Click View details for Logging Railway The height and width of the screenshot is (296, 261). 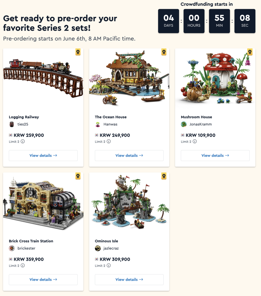pyautogui.click(x=43, y=156)
